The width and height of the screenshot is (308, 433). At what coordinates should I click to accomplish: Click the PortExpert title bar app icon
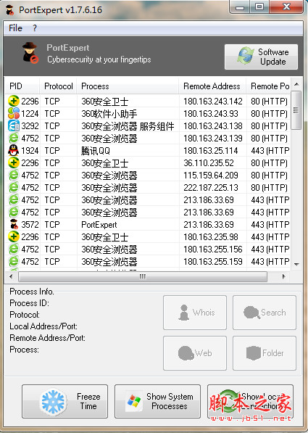point(10,10)
